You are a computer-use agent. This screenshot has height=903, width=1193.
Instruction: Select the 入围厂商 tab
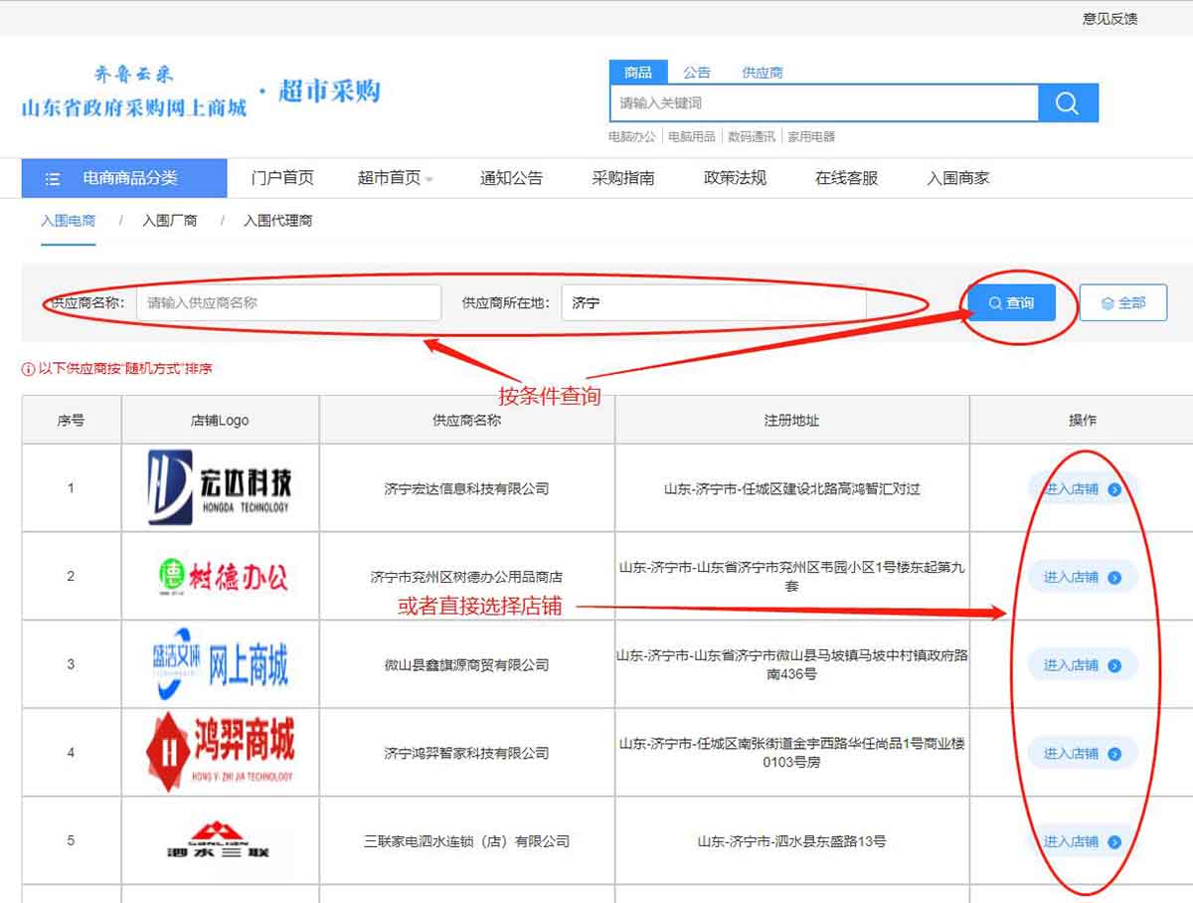(169, 221)
